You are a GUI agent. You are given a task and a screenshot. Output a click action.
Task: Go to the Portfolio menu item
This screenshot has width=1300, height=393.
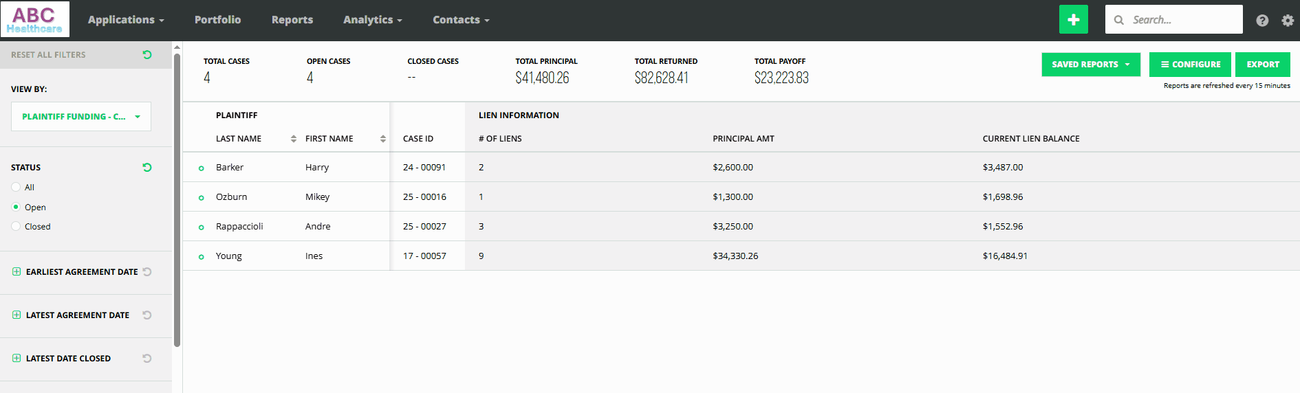(x=217, y=20)
